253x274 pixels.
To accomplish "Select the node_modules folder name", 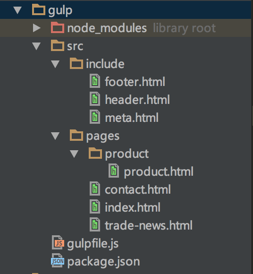I will coord(107,28).
